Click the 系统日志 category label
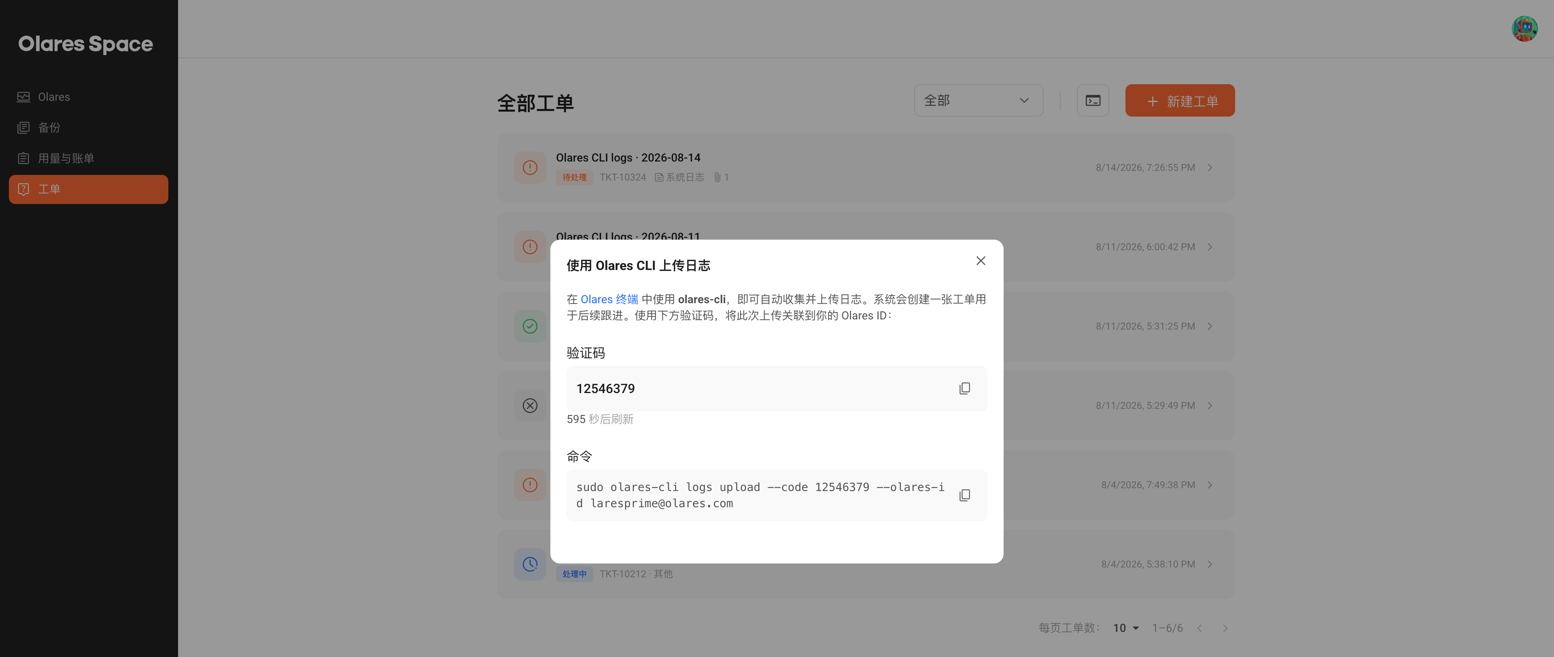Image resolution: width=1554 pixels, height=657 pixels. click(x=679, y=177)
